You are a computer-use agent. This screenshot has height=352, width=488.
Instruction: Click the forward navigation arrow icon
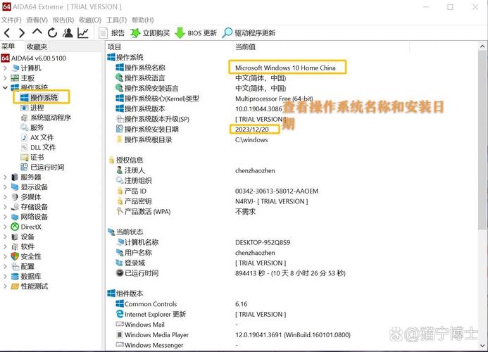(22, 33)
